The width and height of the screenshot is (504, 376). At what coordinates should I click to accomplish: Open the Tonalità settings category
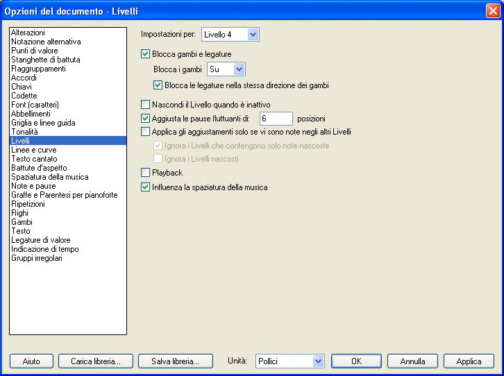pos(24,132)
